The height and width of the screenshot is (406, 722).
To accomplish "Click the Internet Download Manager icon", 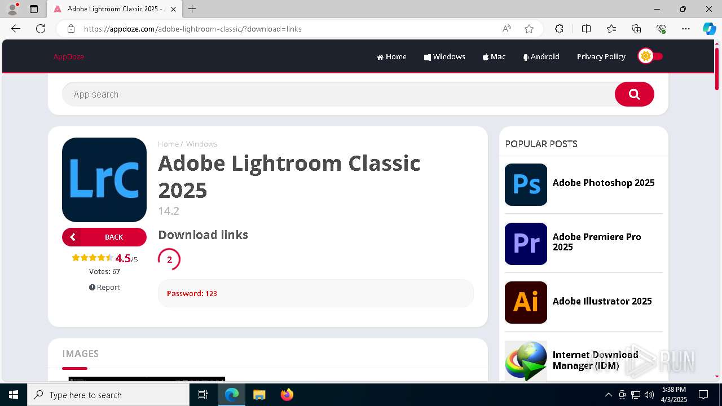I will pos(526,361).
